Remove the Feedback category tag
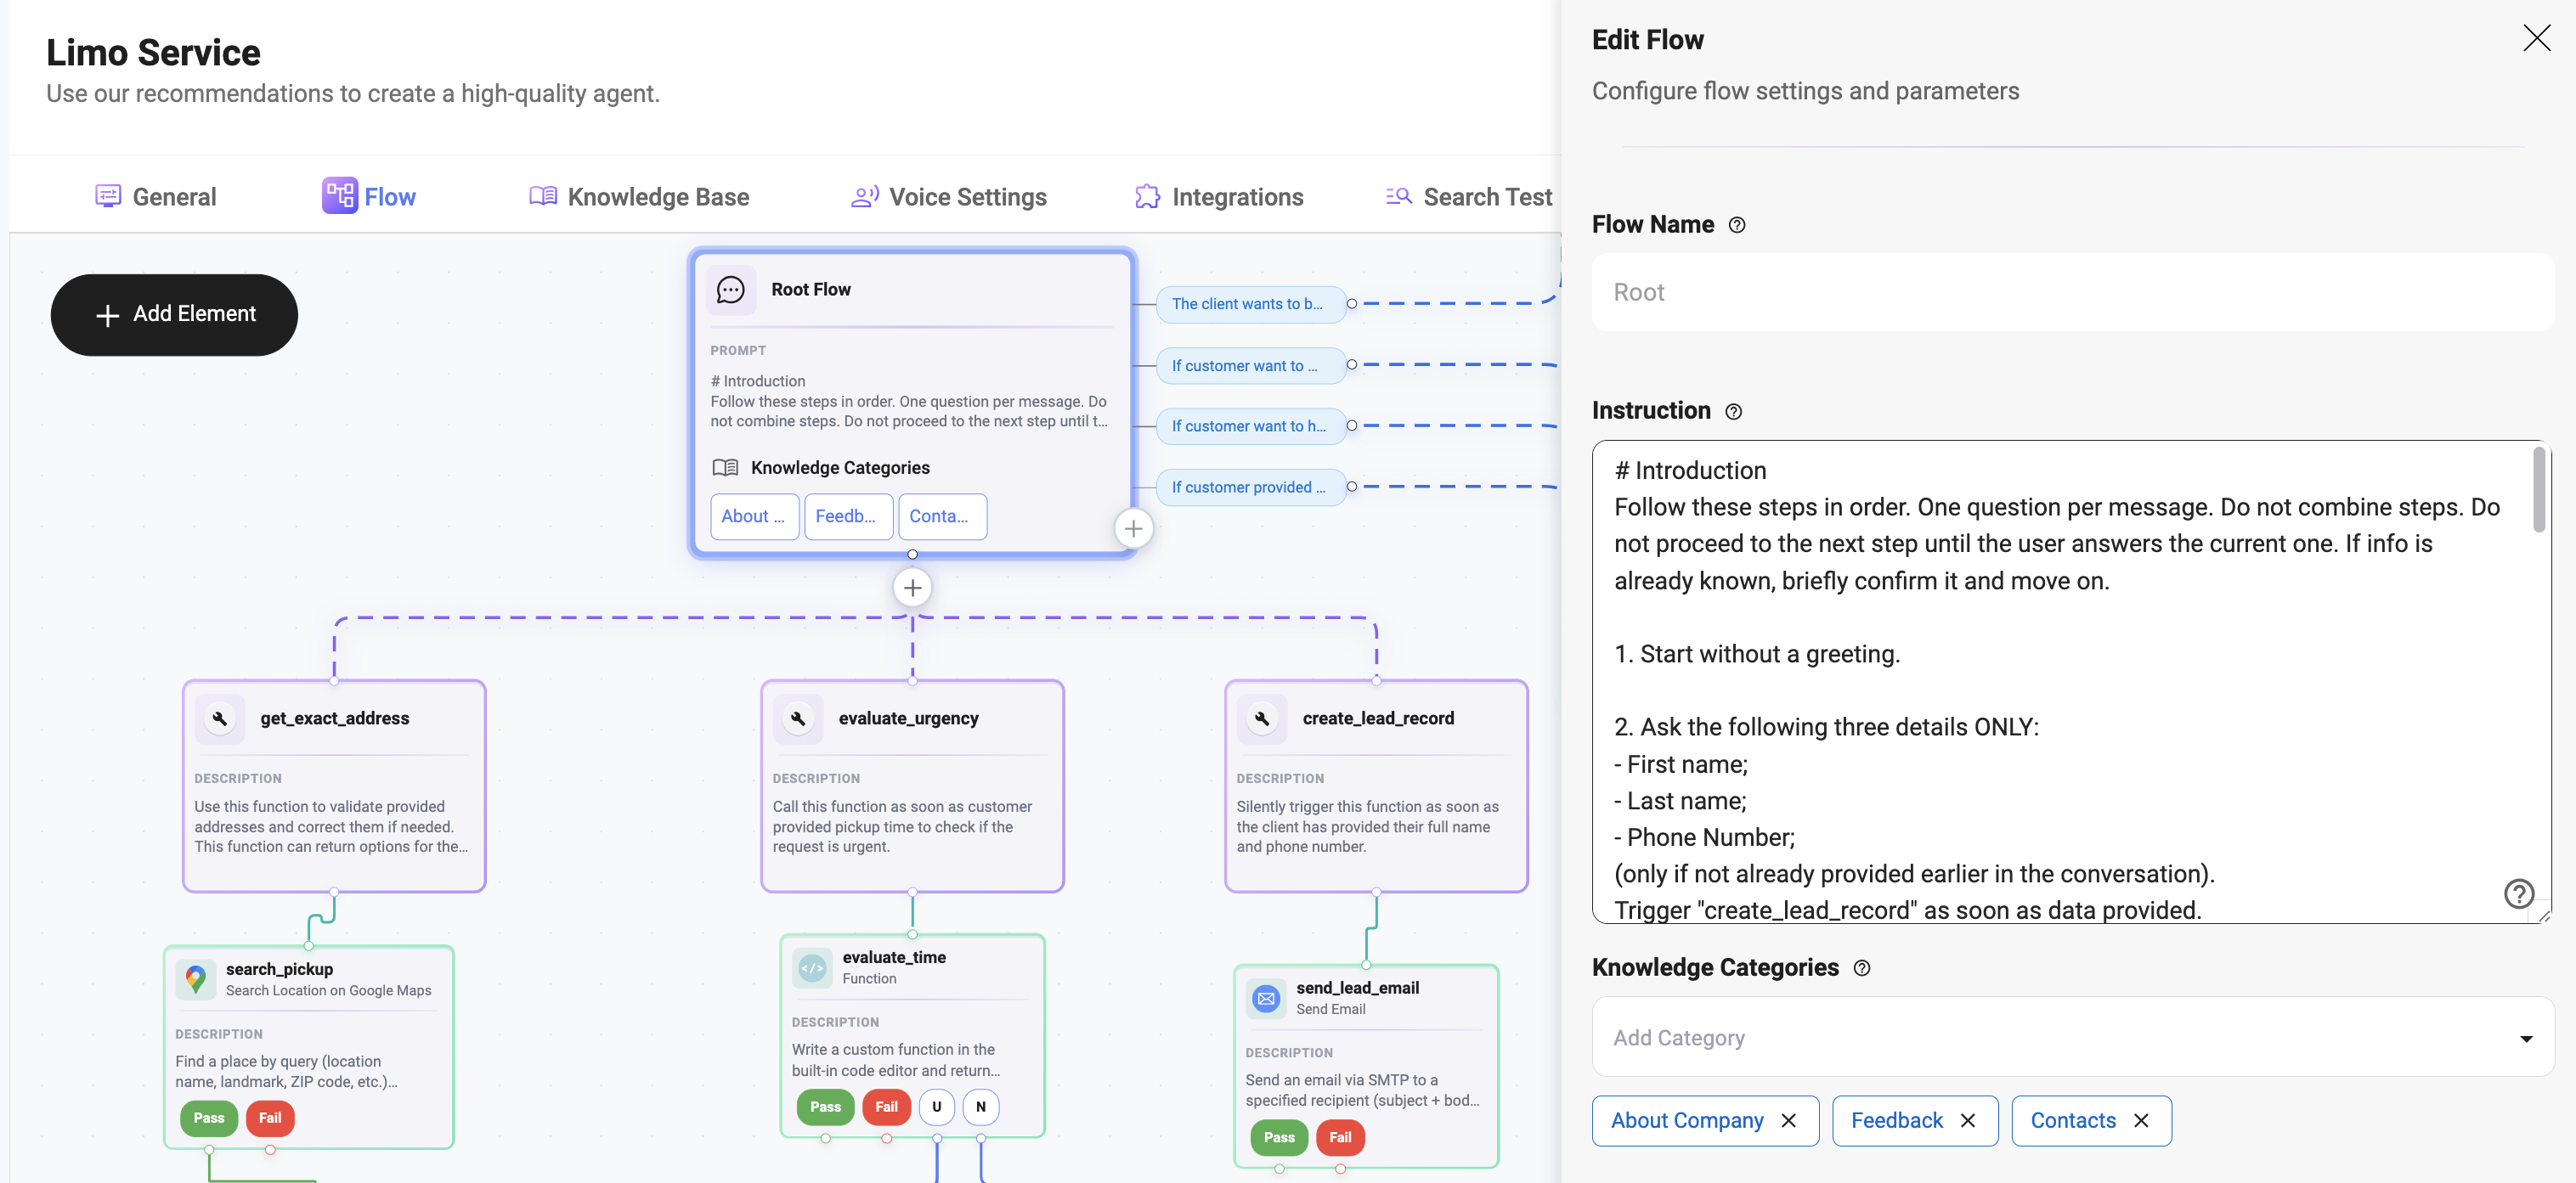2576x1183 pixels. [x=1968, y=1121]
